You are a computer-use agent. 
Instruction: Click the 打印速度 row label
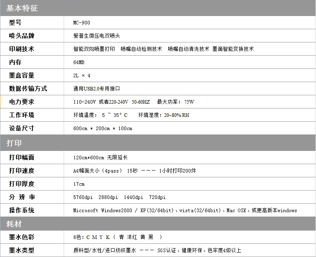click(22, 171)
